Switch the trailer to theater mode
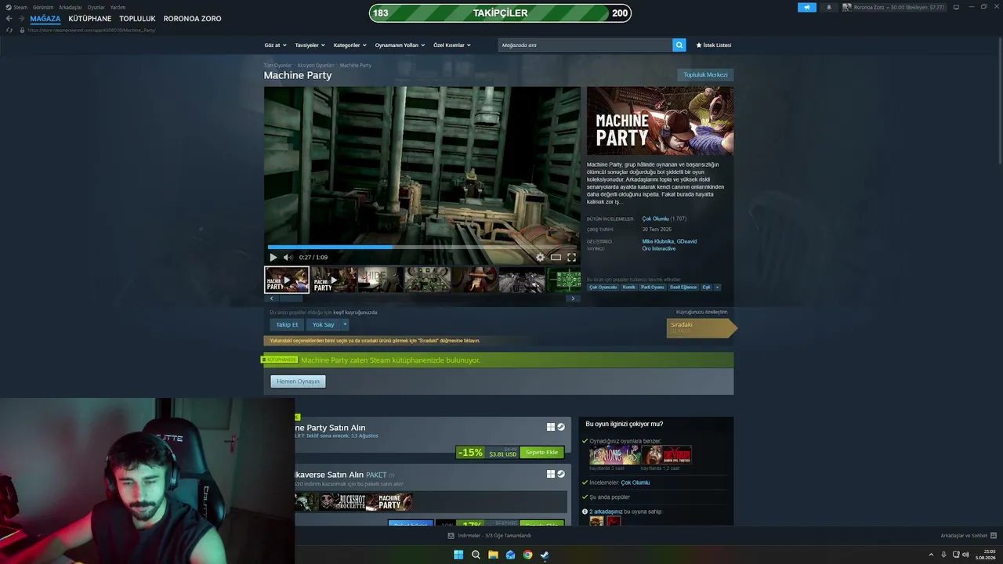1003x564 pixels. pos(556,257)
